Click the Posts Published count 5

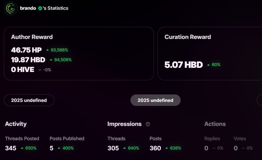(52, 148)
